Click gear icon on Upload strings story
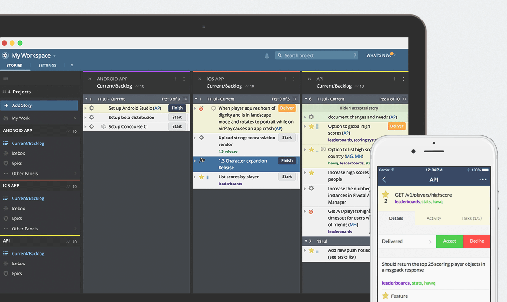This screenshot has width=507, height=302. [201, 138]
